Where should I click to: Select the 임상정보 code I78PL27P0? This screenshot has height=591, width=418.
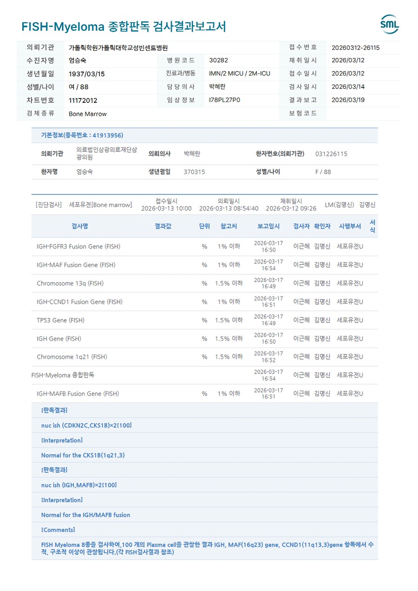coord(225,100)
